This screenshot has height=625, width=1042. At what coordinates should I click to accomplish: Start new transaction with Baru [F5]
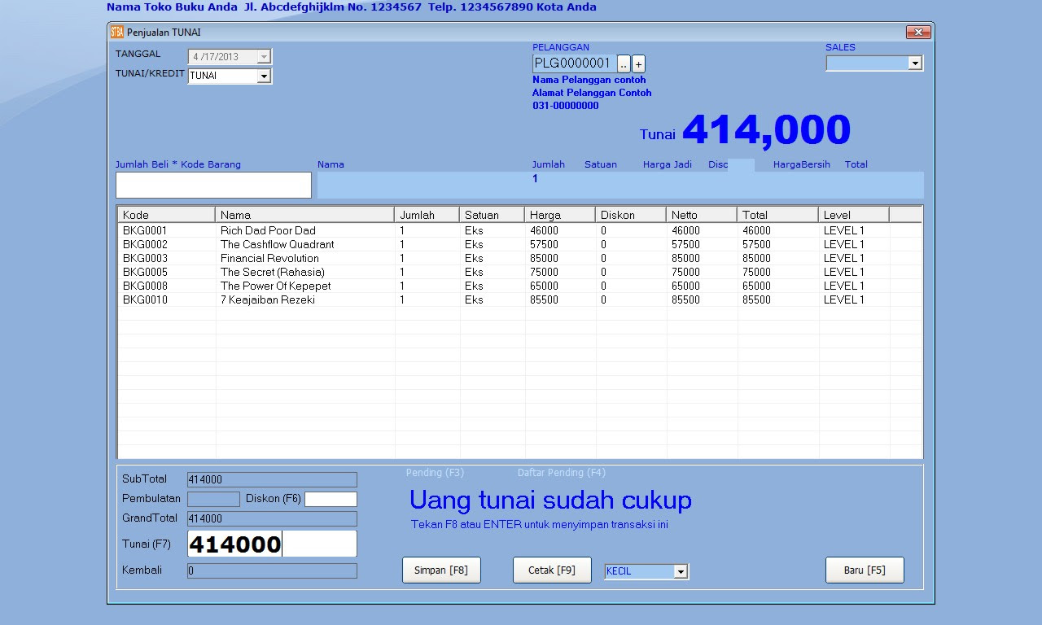pos(865,570)
